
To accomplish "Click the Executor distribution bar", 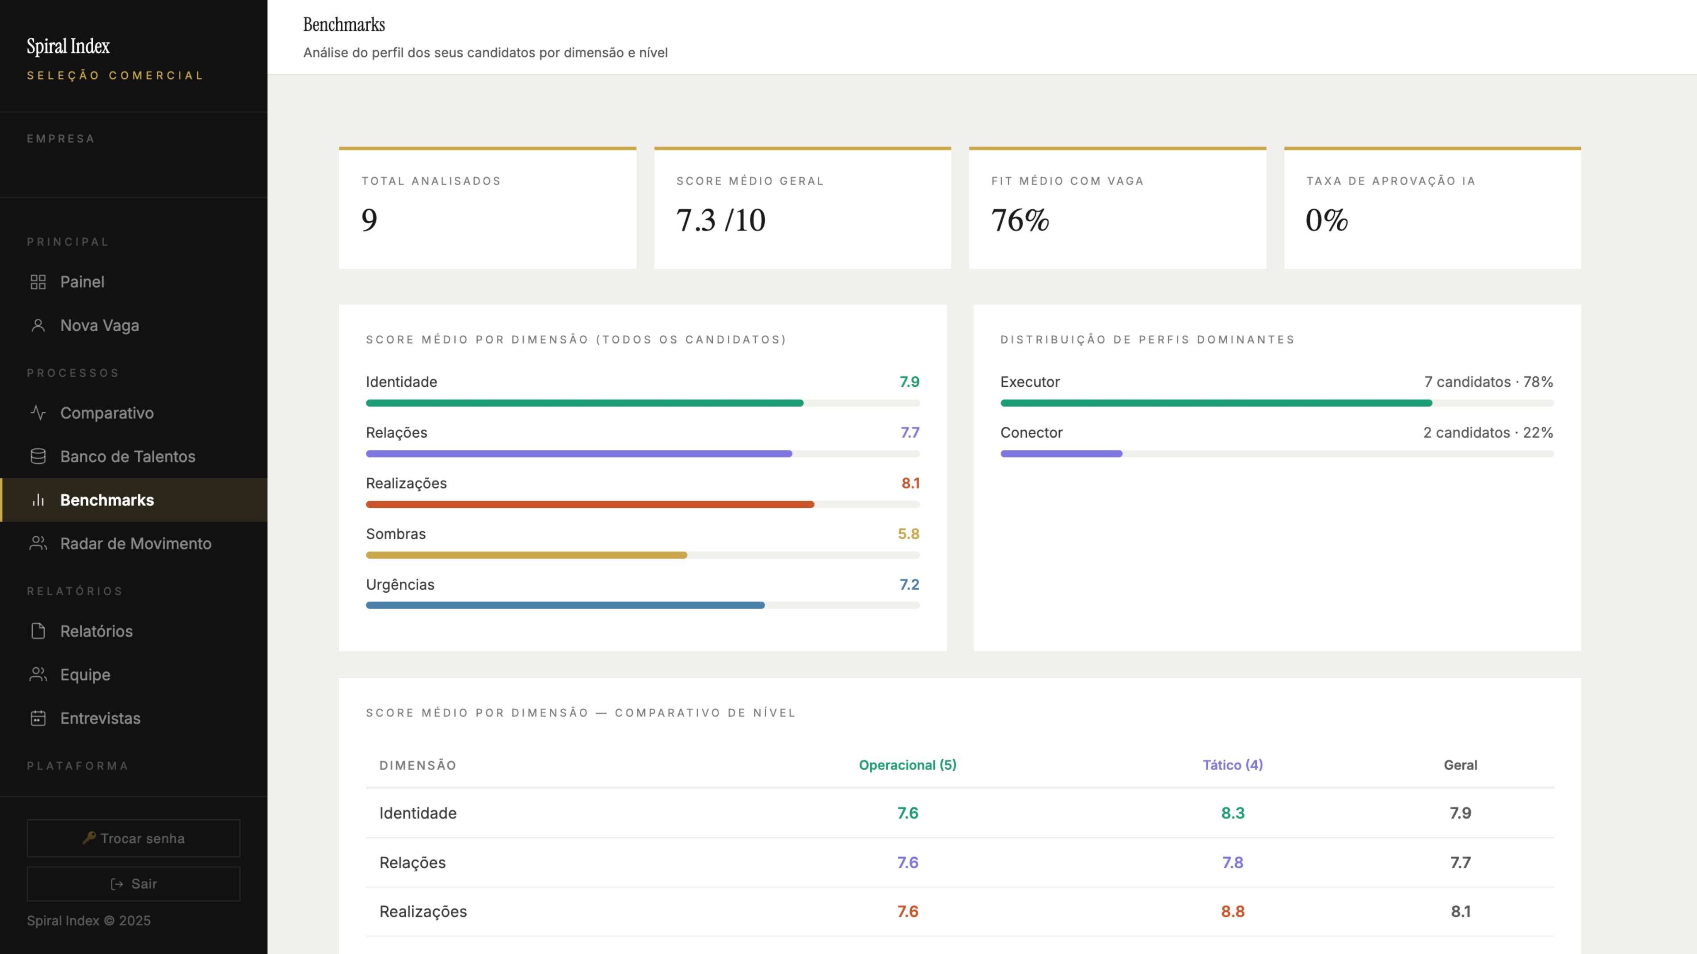I will [x=1216, y=403].
